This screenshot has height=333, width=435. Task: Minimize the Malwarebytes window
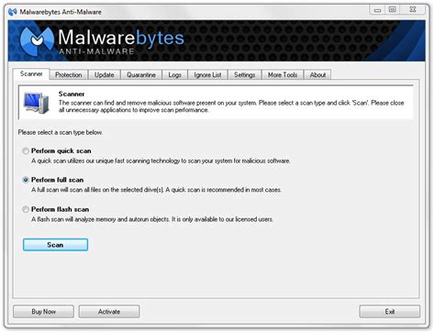click(377, 10)
